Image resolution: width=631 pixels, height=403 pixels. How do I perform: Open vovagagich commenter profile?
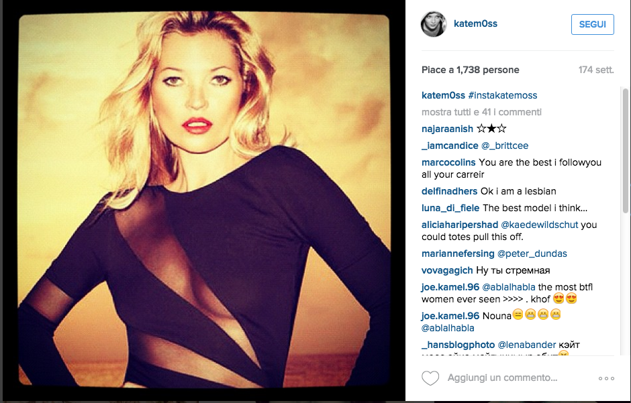tap(447, 270)
